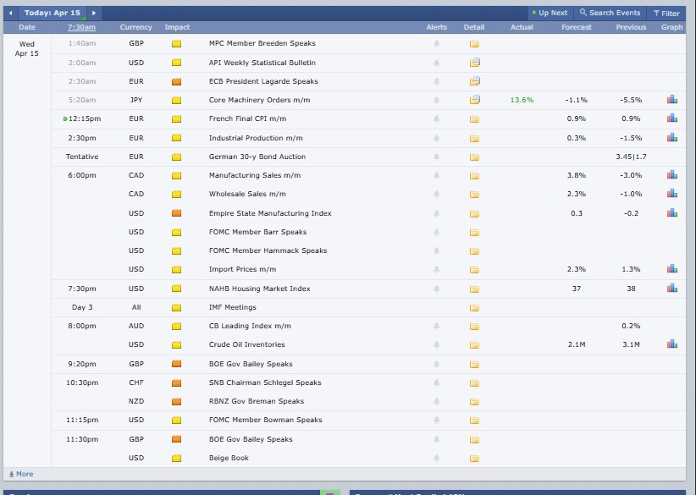This screenshot has height=495, width=696.
Task: Open detail folder for API Weekly Statistical Bulletin
Action: click(x=474, y=63)
